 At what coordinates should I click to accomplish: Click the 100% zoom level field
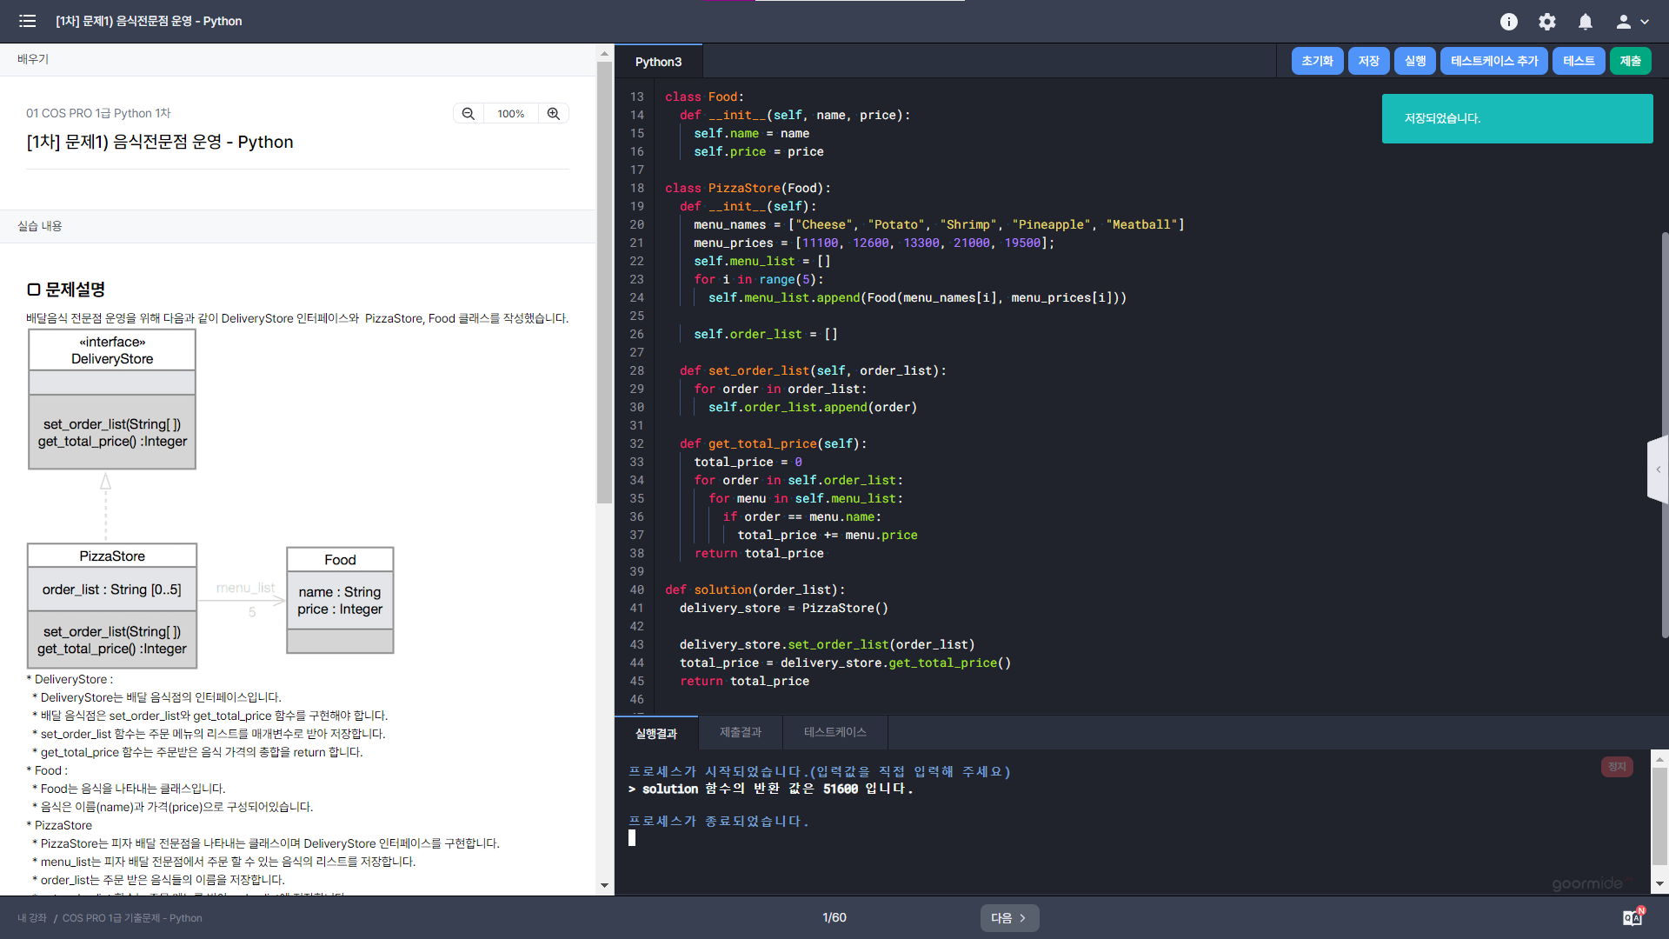click(x=510, y=114)
